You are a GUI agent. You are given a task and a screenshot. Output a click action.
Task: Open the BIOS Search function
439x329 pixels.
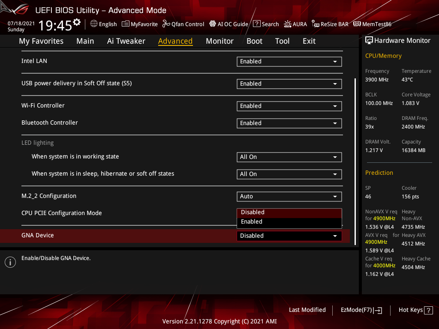(x=266, y=24)
